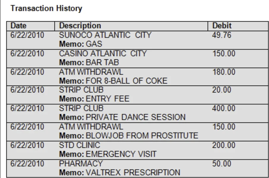Click the 50.00 debit amount
The height and width of the screenshot is (178, 269).
pos(222,164)
